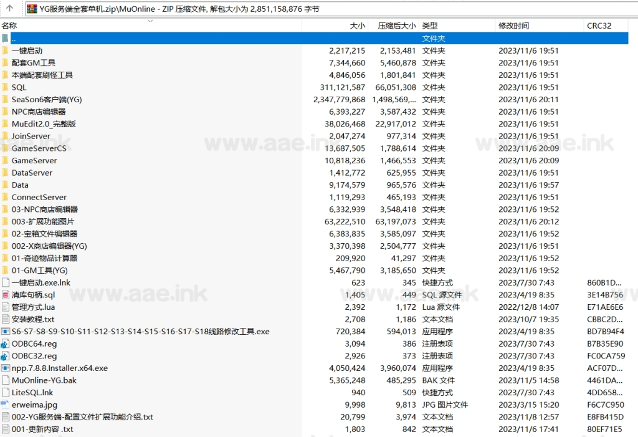This screenshot has height=437, width=638.
Task: Click the SQL folder icon
Action: [x=5, y=87]
